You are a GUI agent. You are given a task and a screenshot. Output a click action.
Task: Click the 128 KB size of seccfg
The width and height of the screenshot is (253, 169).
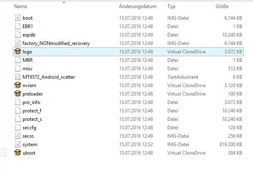point(235,128)
